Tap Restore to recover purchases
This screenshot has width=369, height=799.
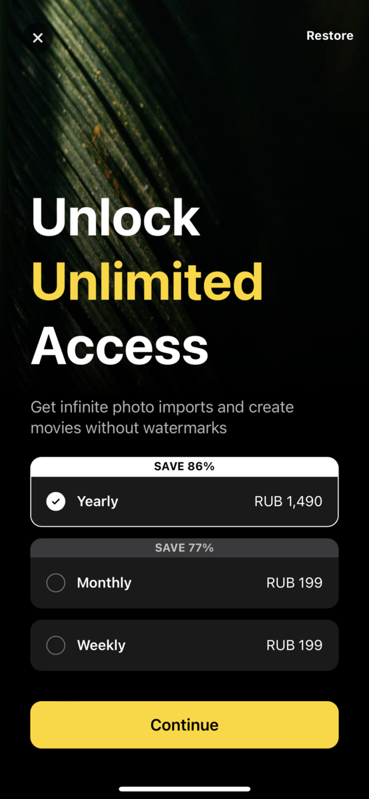pyautogui.click(x=330, y=36)
